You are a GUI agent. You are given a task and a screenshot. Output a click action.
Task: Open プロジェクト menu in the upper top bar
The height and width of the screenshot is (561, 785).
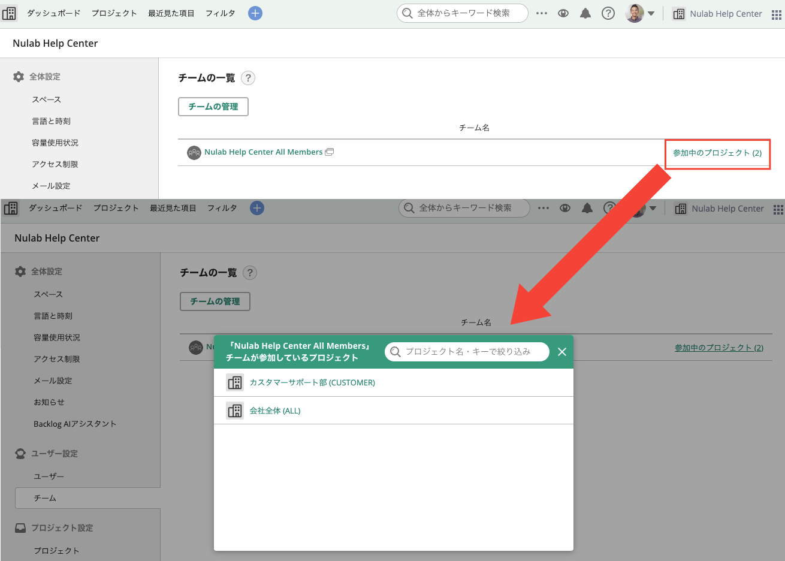[114, 13]
